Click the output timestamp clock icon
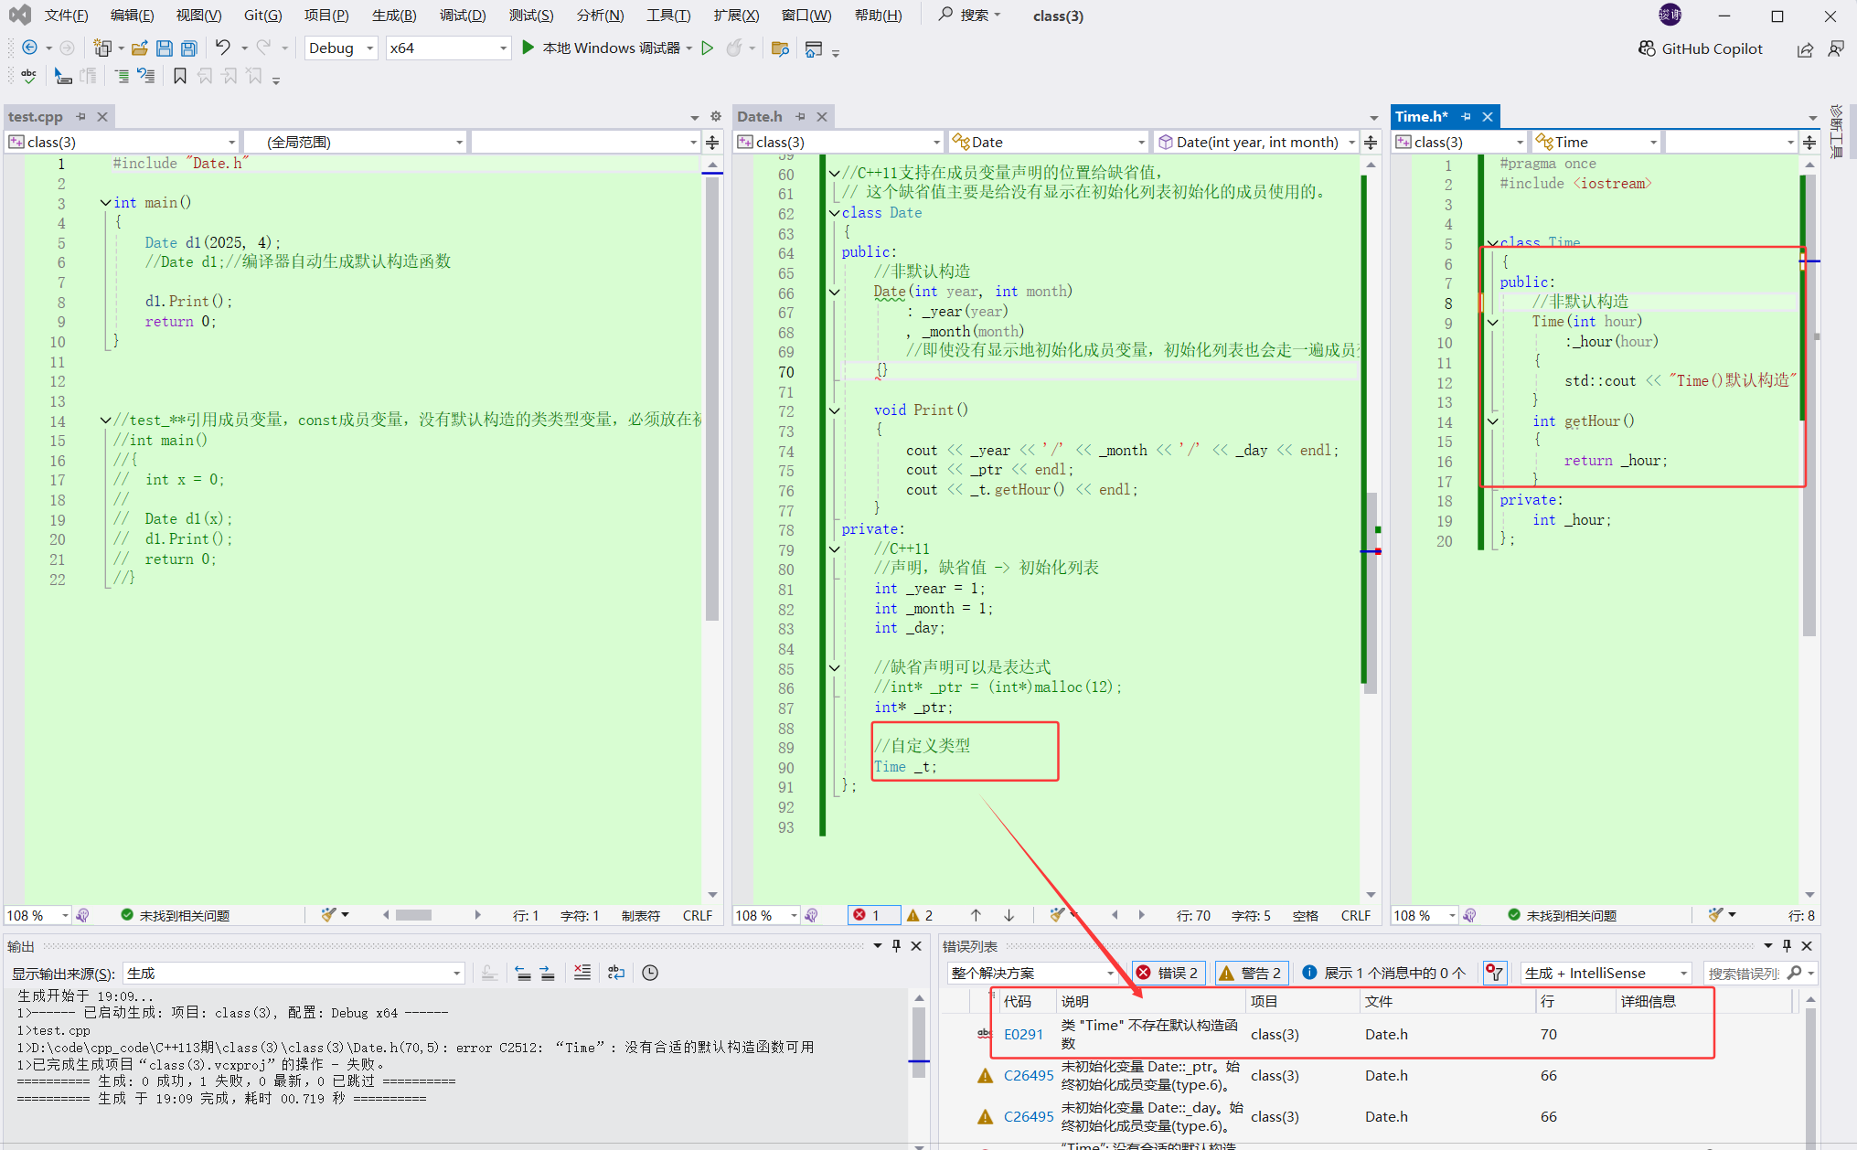Screen dimensions: 1857x1150 (650, 973)
